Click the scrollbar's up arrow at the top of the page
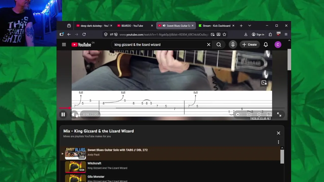 [289, 40]
